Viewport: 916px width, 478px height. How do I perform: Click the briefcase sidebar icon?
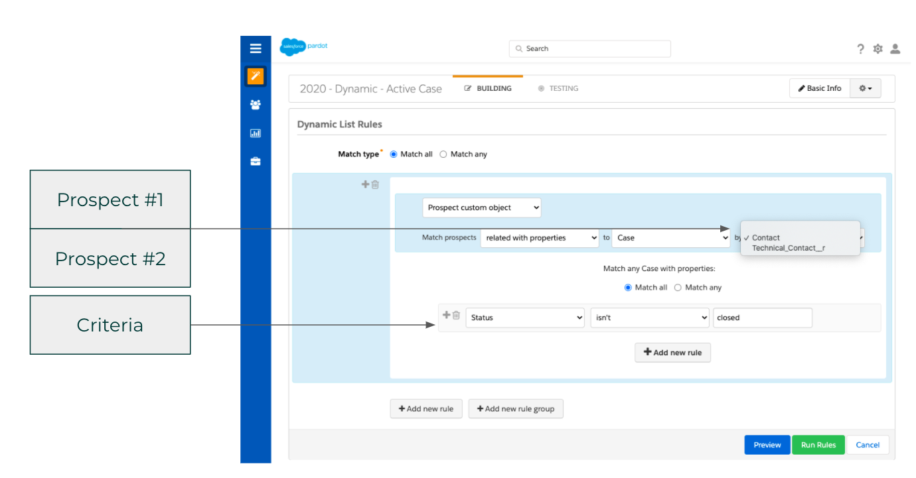[x=256, y=160]
